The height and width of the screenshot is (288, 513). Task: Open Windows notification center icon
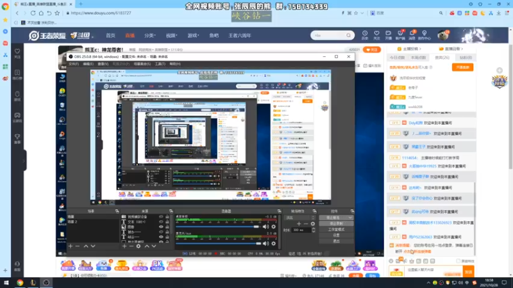point(504,283)
